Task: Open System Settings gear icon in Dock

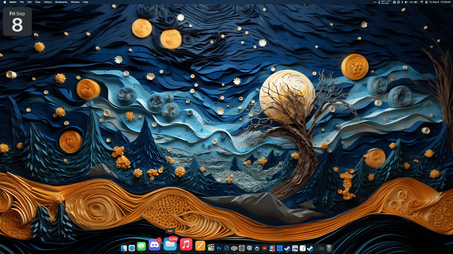Action: (242, 248)
